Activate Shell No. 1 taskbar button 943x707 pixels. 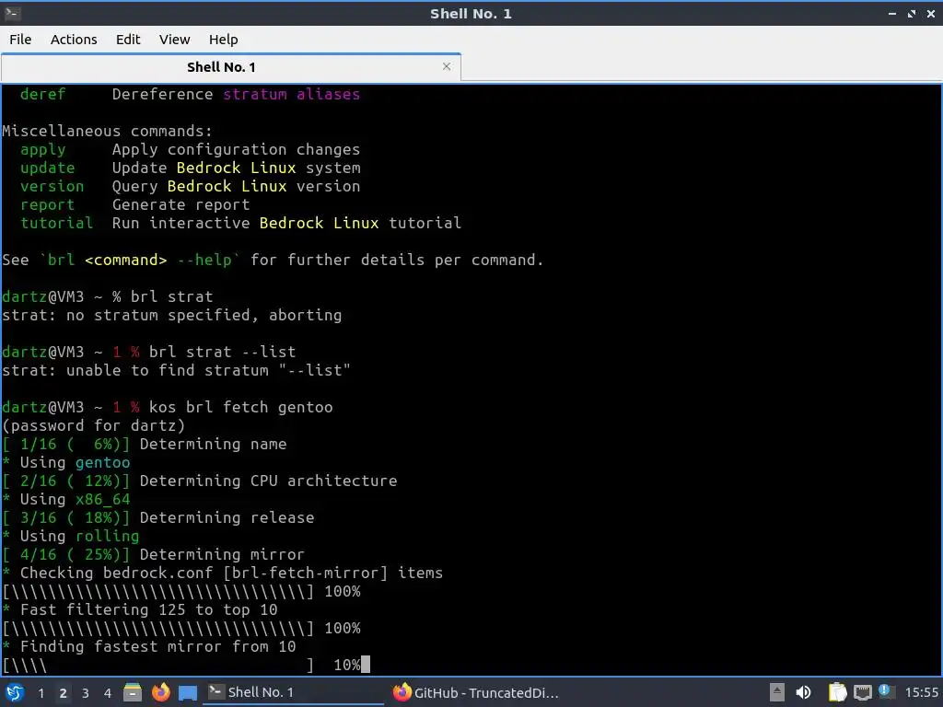pyautogui.click(x=295, y=692)
